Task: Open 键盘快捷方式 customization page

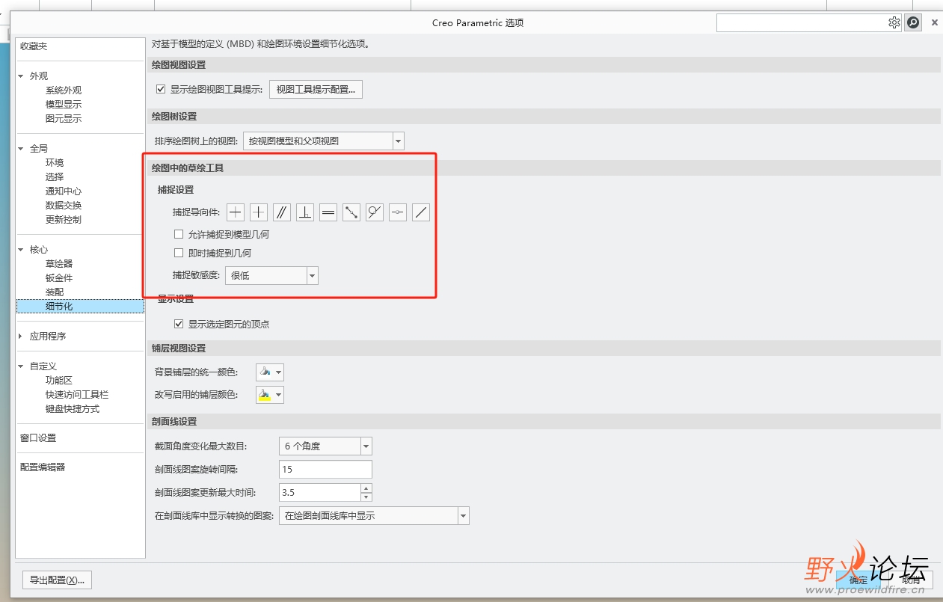Action: click(73, 409)
